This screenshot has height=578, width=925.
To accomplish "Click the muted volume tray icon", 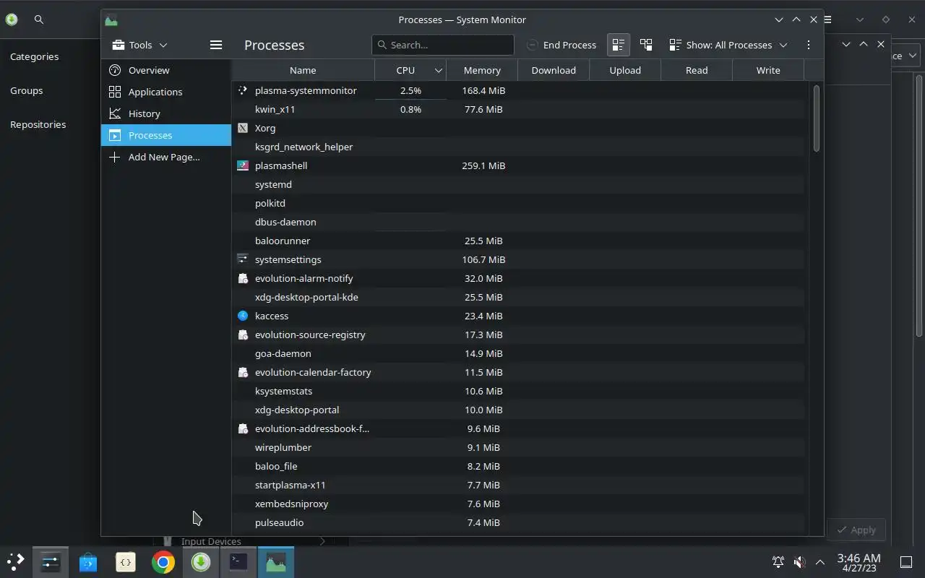I will 799,561.
